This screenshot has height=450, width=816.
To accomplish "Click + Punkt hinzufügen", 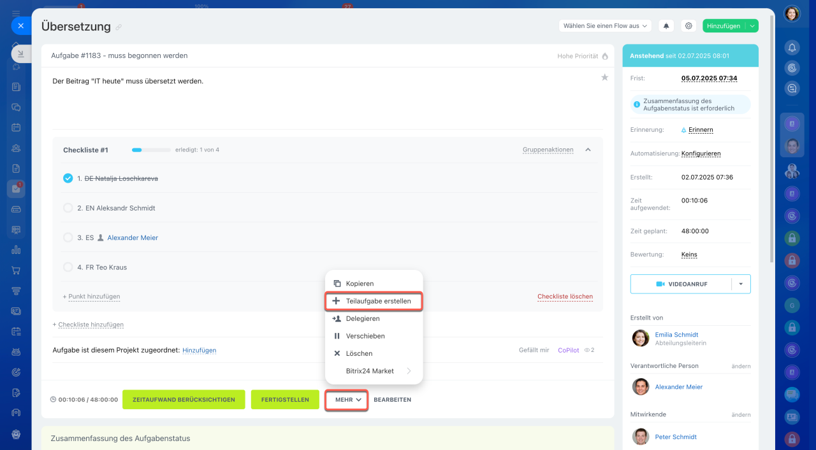I will tap(91, 297).
